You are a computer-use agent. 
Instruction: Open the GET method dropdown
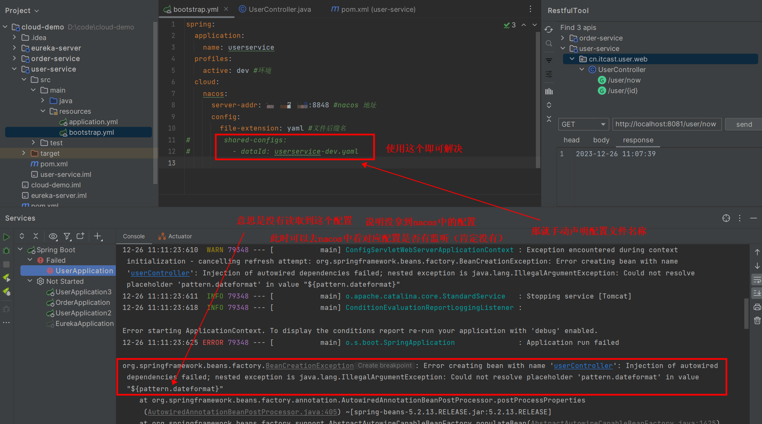pyautogui.click(x=583, y=124)
